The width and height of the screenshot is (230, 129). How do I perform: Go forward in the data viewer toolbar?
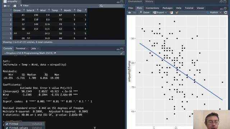coord(8,6)
